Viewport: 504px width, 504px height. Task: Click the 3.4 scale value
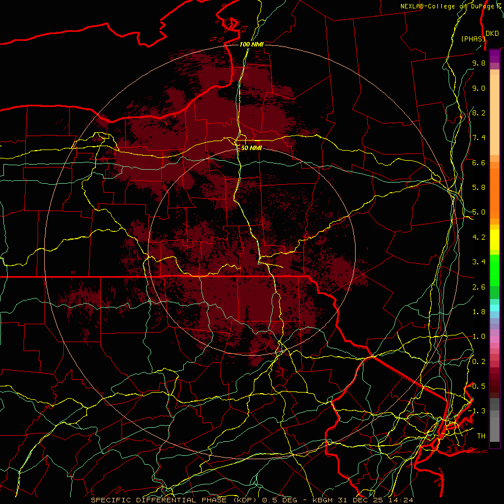point(479,262)
